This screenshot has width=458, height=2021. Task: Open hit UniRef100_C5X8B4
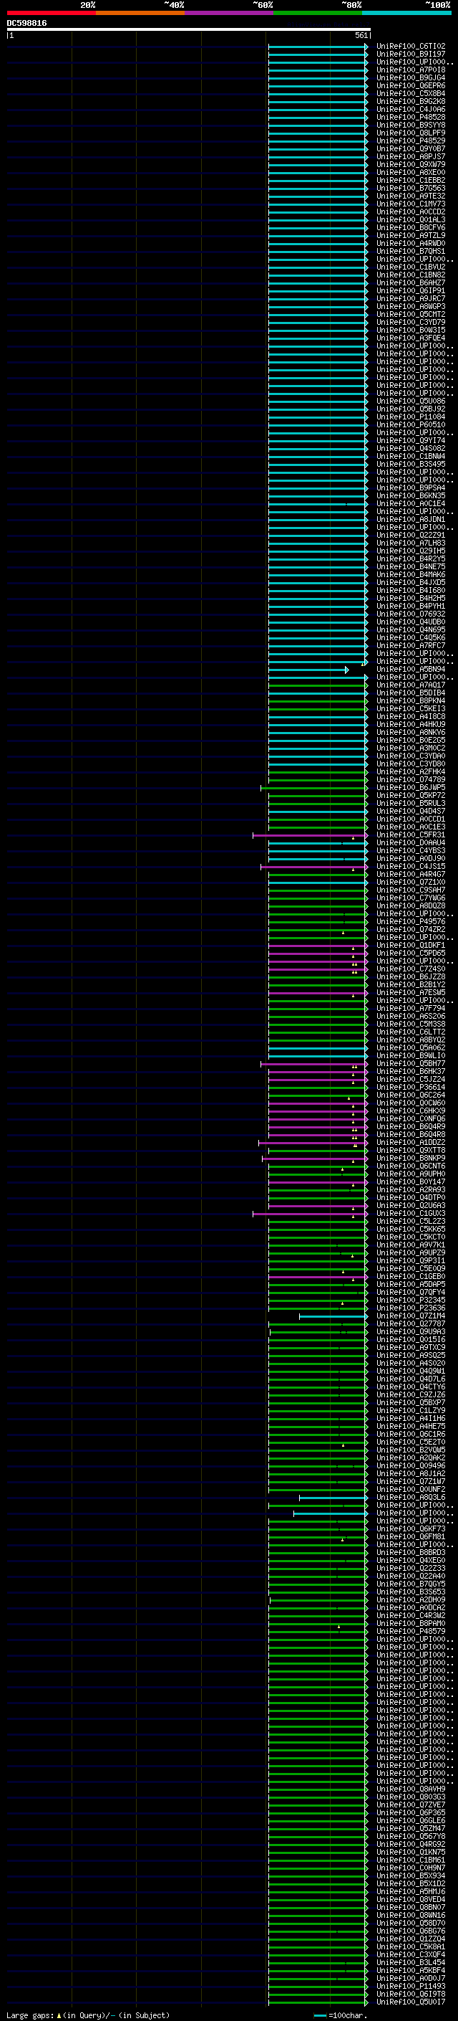click(x=410, y=93)
